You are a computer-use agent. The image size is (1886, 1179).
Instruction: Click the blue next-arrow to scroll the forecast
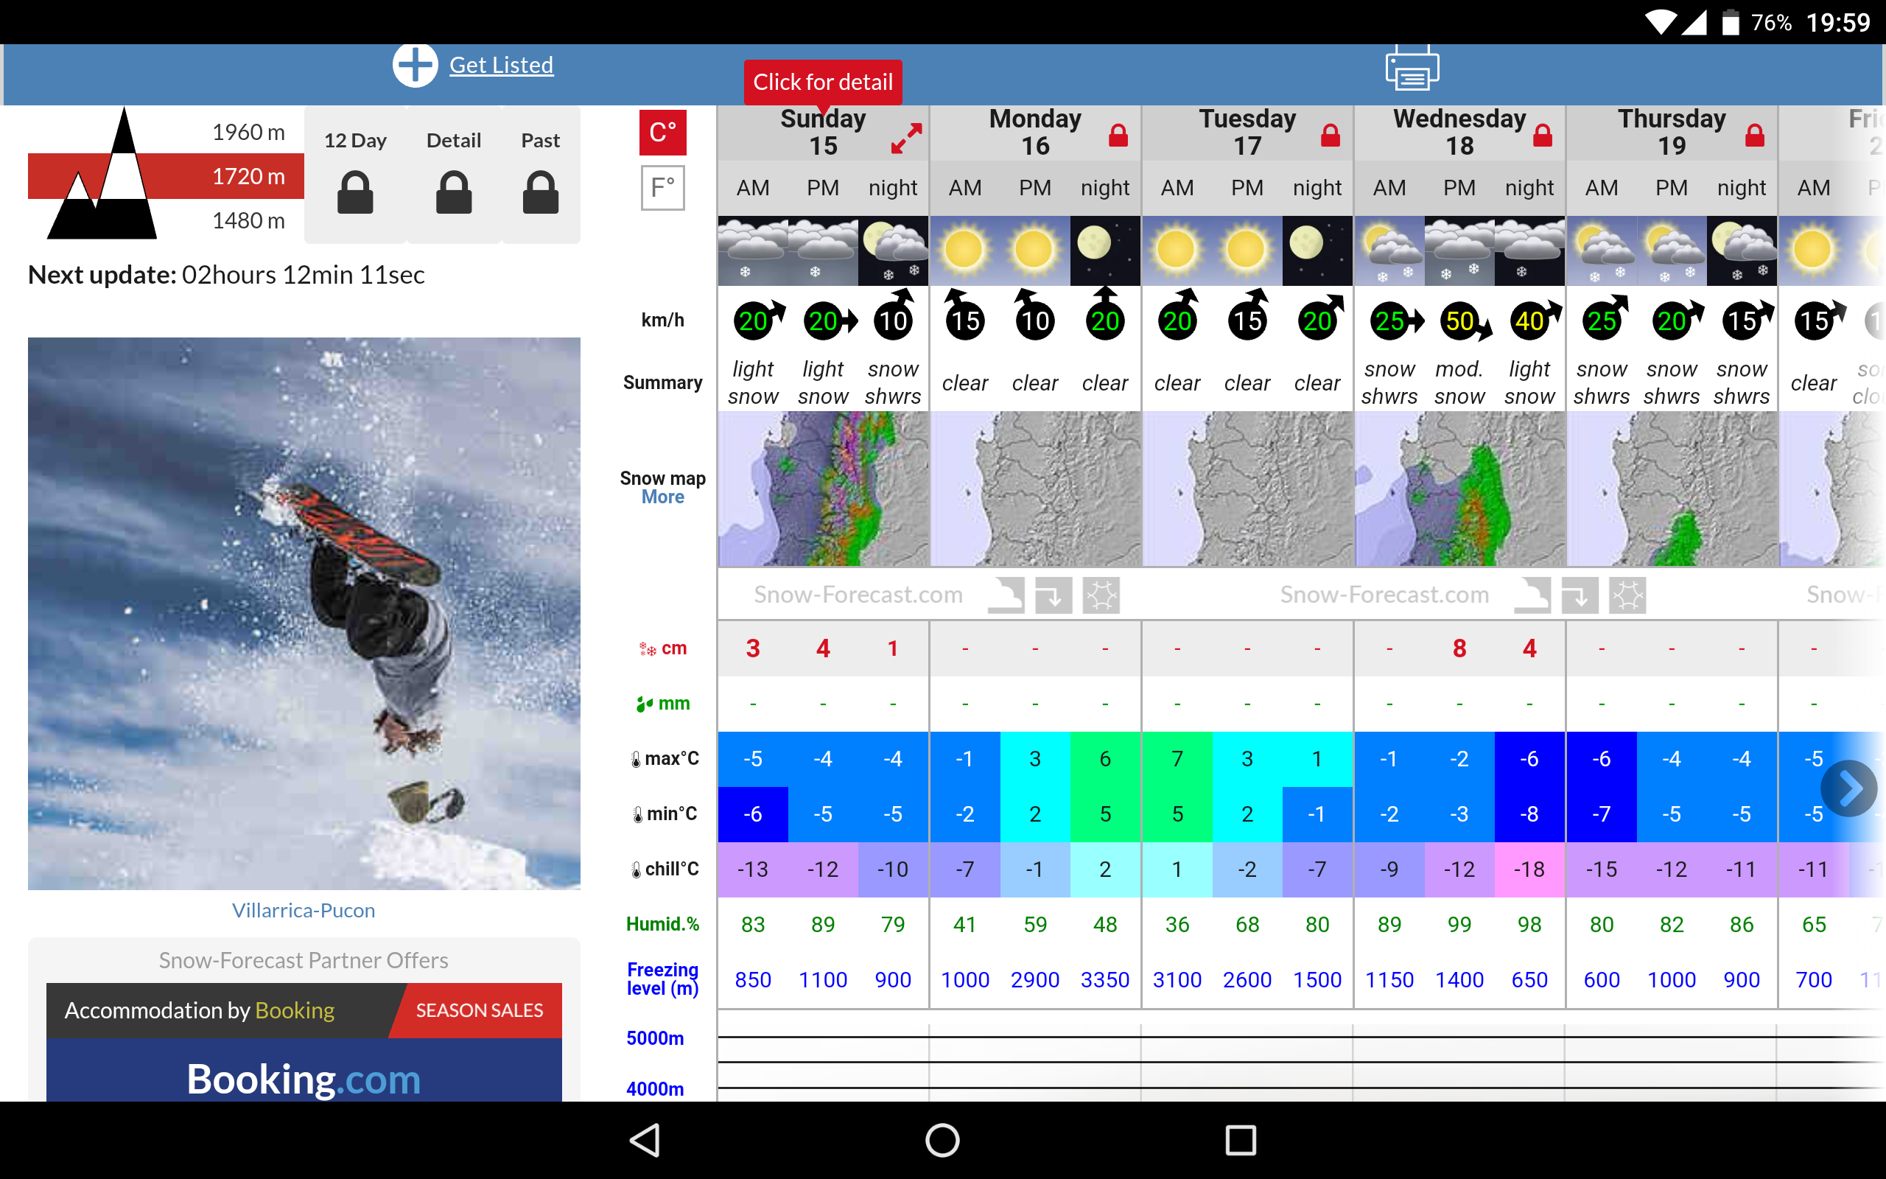pos(1848,788)
